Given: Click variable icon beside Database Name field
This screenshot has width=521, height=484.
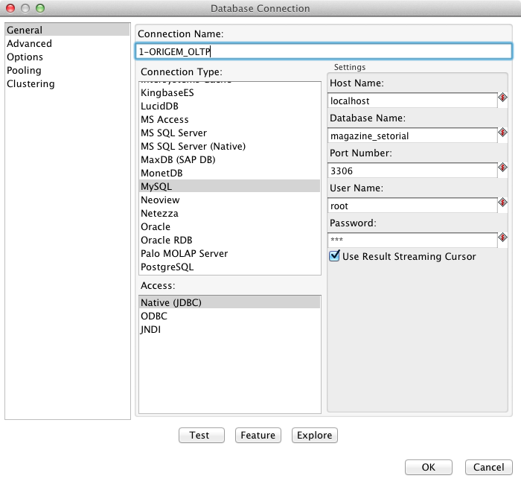Looking at the screenshot, I should pyautogui.click(x=502, y=133).
